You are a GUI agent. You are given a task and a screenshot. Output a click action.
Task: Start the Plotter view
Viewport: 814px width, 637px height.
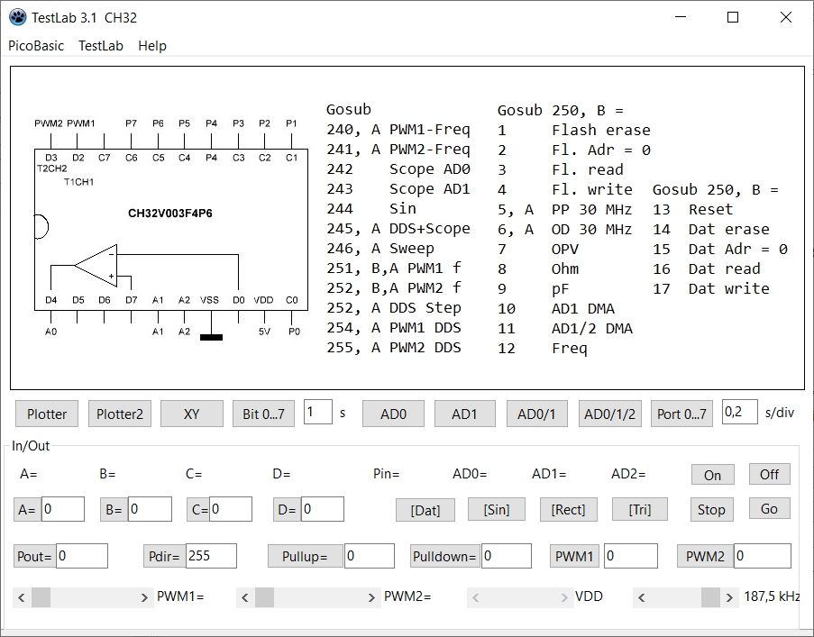coord(47,414)
